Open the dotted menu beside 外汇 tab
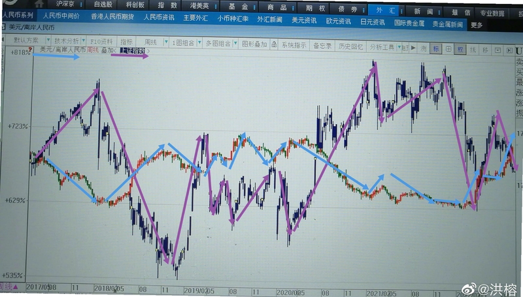523x297 pixels. coord(401,10)
